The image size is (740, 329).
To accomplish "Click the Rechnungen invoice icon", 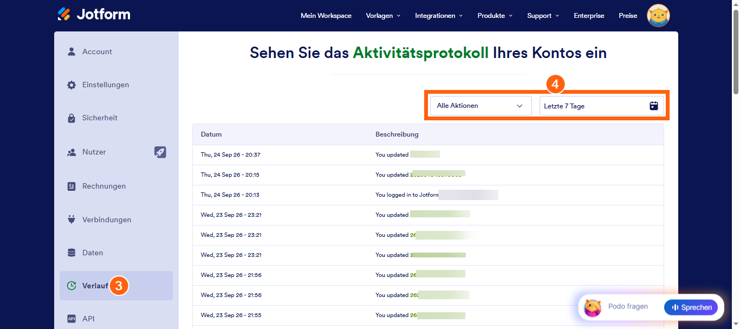I will click(71, 186).
